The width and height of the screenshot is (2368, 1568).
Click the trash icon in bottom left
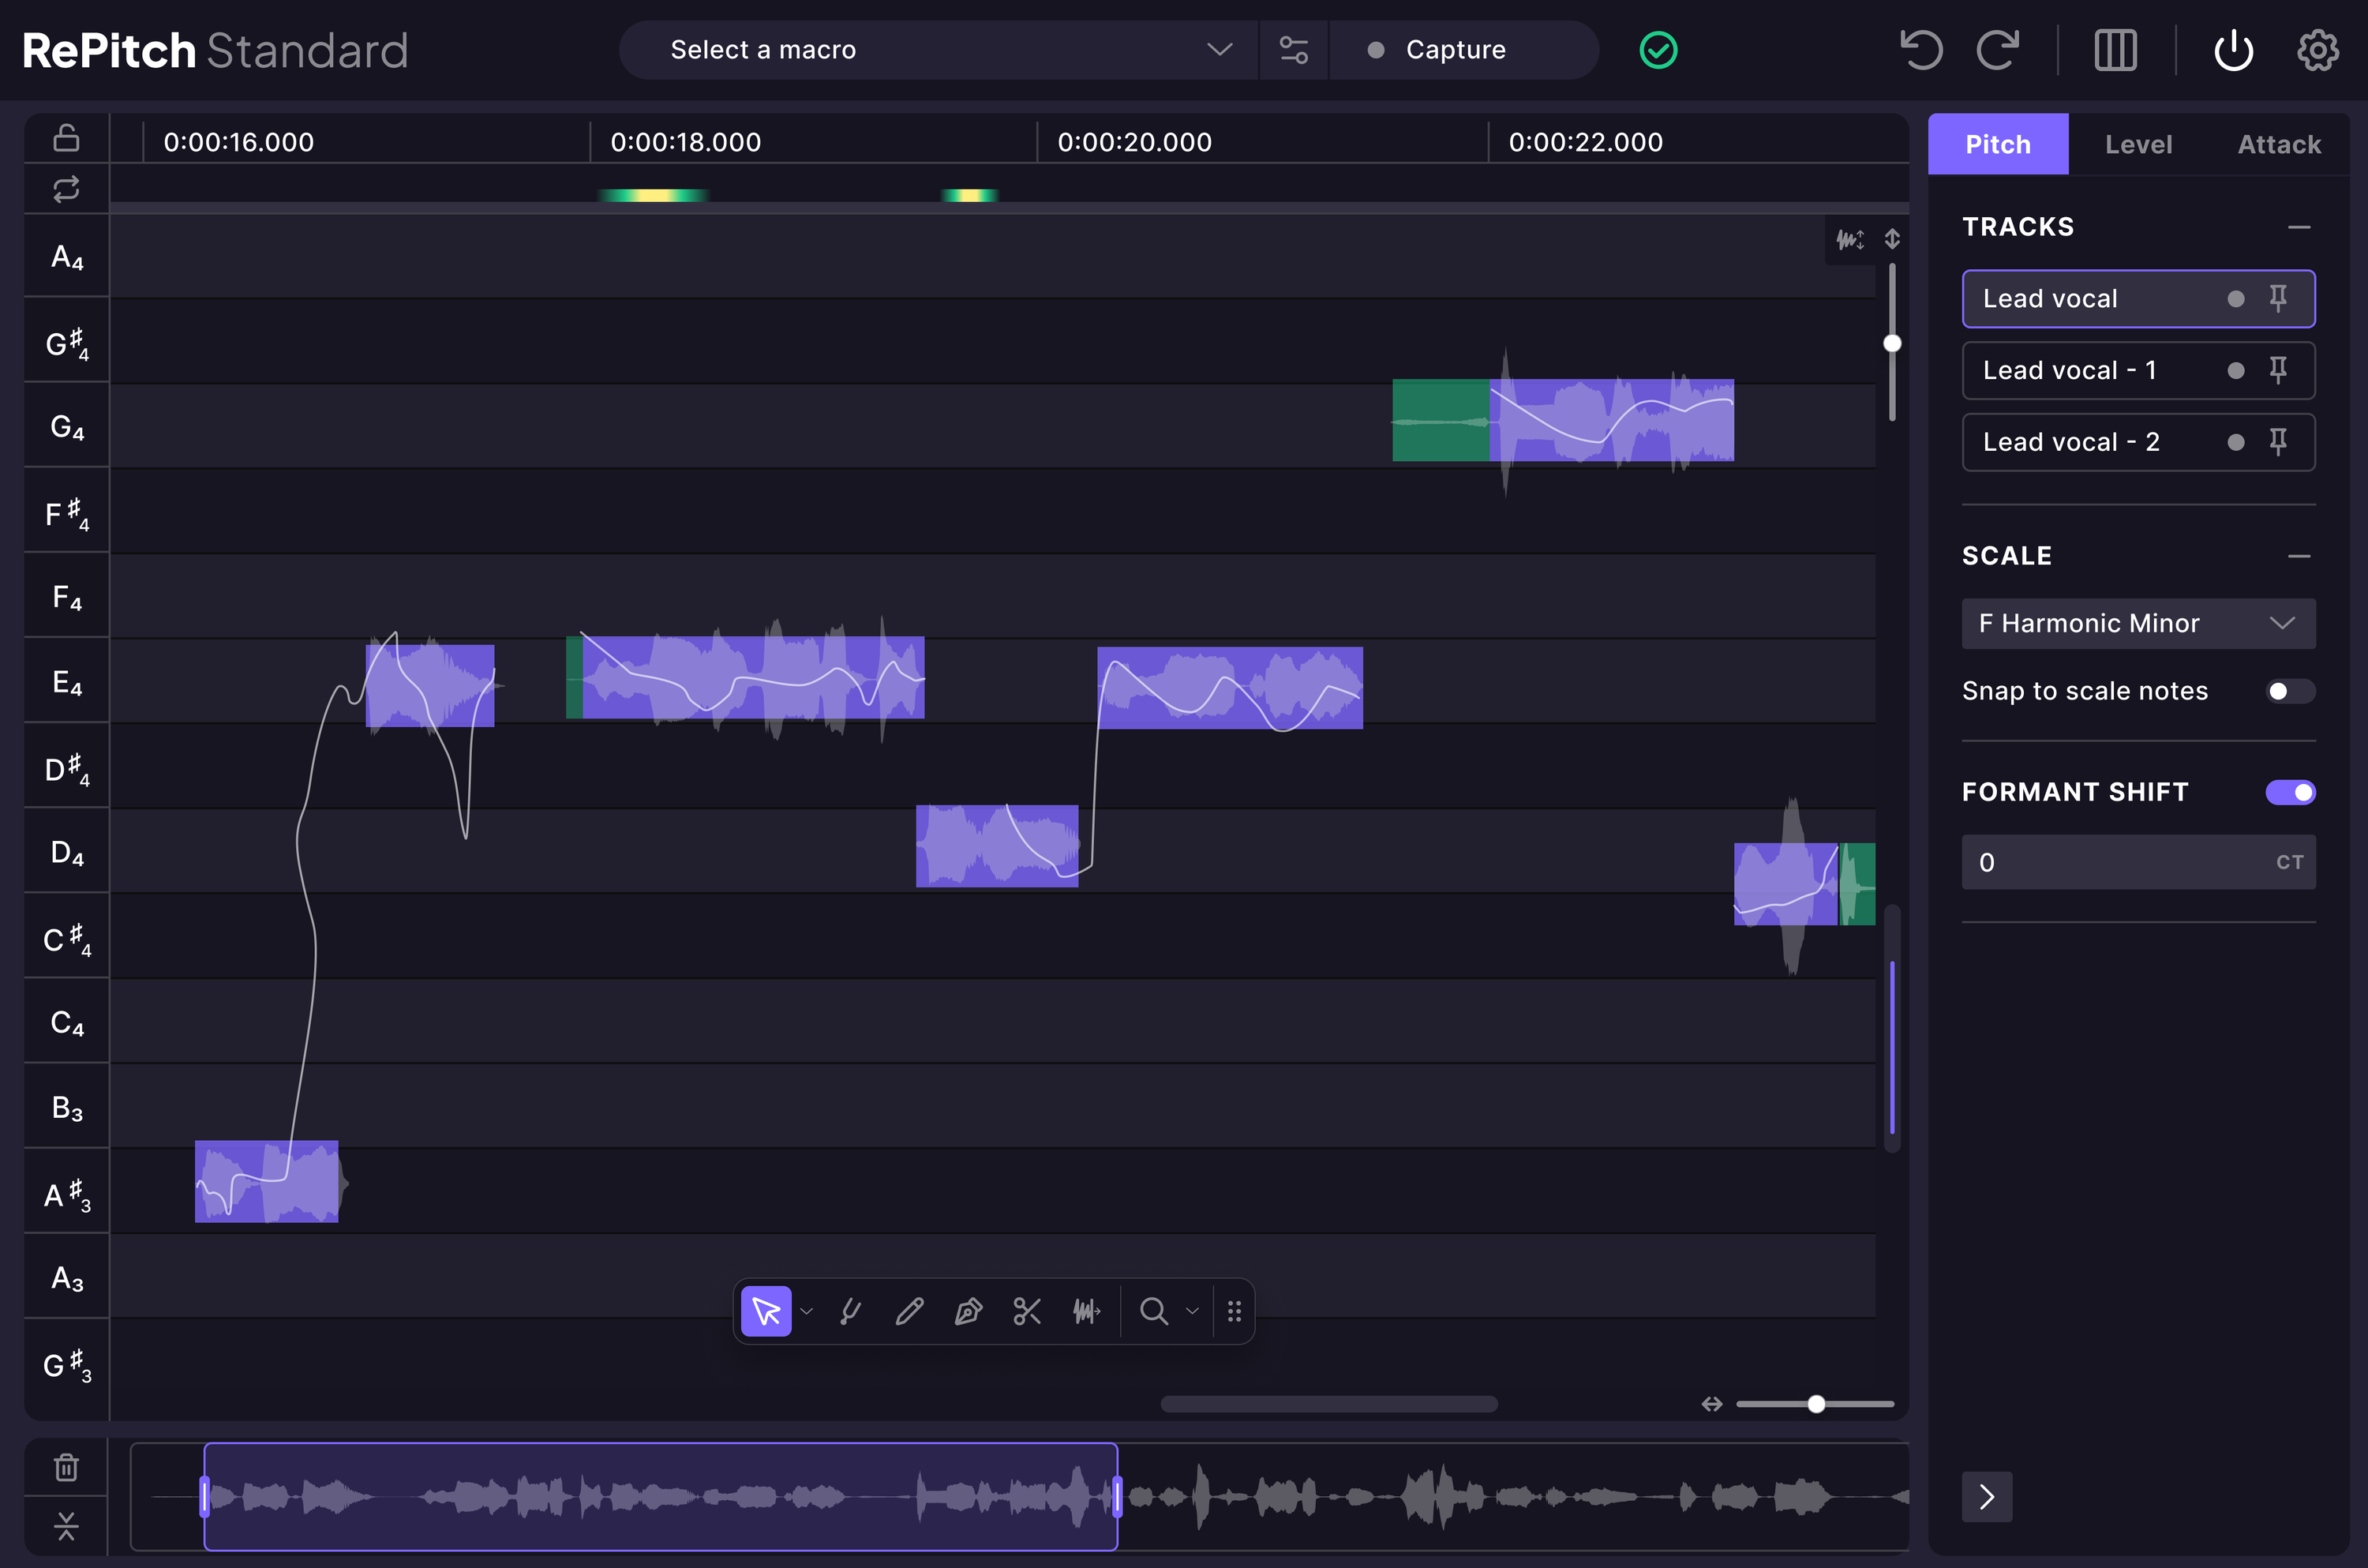click(x=65, y=1466)
